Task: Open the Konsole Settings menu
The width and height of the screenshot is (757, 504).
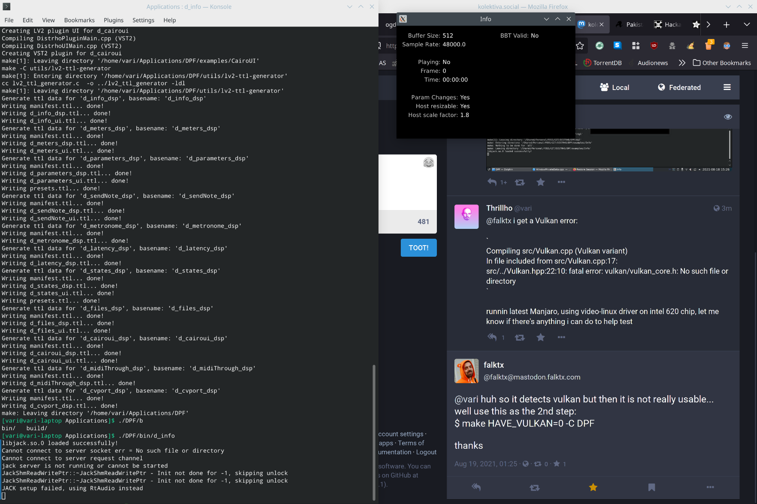Action: [143, 20]
